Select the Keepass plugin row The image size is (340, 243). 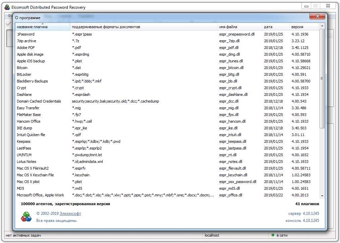[x=167, y=142]
